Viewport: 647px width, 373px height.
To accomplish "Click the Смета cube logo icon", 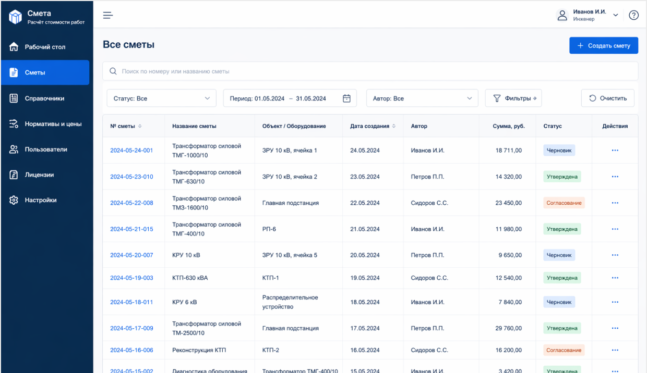I will pos(15,17).
